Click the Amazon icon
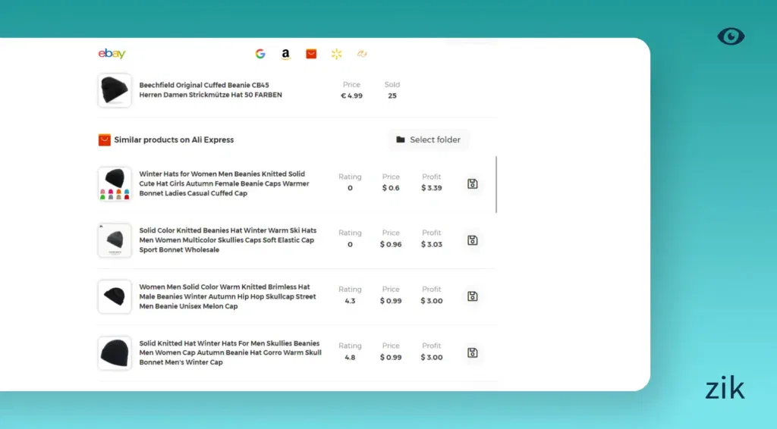The image size is (777, 429). pyautogui.click(x=285, y=54)
